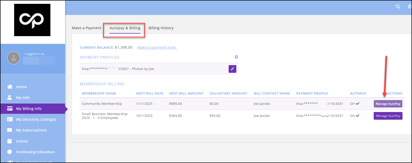Click the My Info person icon
The width and height of the screenshot is (412, 163).
coord(10,97)
